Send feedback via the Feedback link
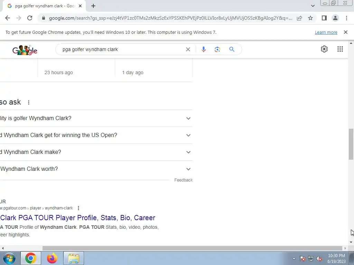This screenshot has height=265, width=354. [183, 180]
